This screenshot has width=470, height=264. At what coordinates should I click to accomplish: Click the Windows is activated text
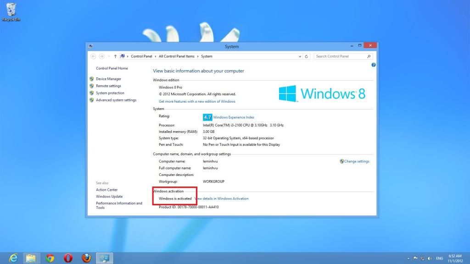coord(175,198)
